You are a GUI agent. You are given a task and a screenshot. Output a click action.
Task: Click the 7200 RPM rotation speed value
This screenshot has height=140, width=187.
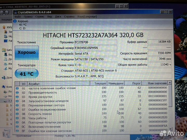(160, 53)
